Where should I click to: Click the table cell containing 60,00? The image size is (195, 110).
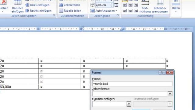click(19, 87)
